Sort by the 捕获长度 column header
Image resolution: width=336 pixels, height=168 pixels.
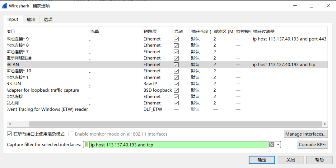[201, 32]
